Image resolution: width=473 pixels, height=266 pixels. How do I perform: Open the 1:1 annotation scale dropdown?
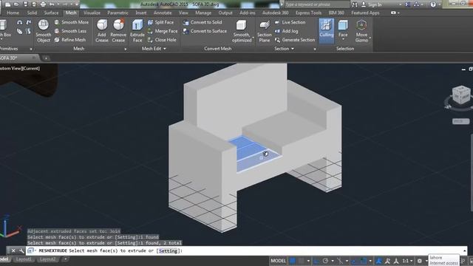[x=407, y=261]
